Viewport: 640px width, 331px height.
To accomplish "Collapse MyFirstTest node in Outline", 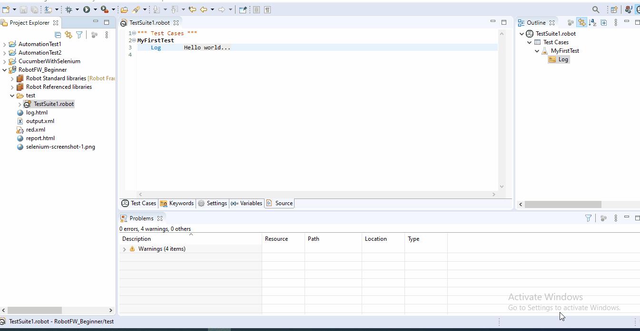I will [537, 51].
